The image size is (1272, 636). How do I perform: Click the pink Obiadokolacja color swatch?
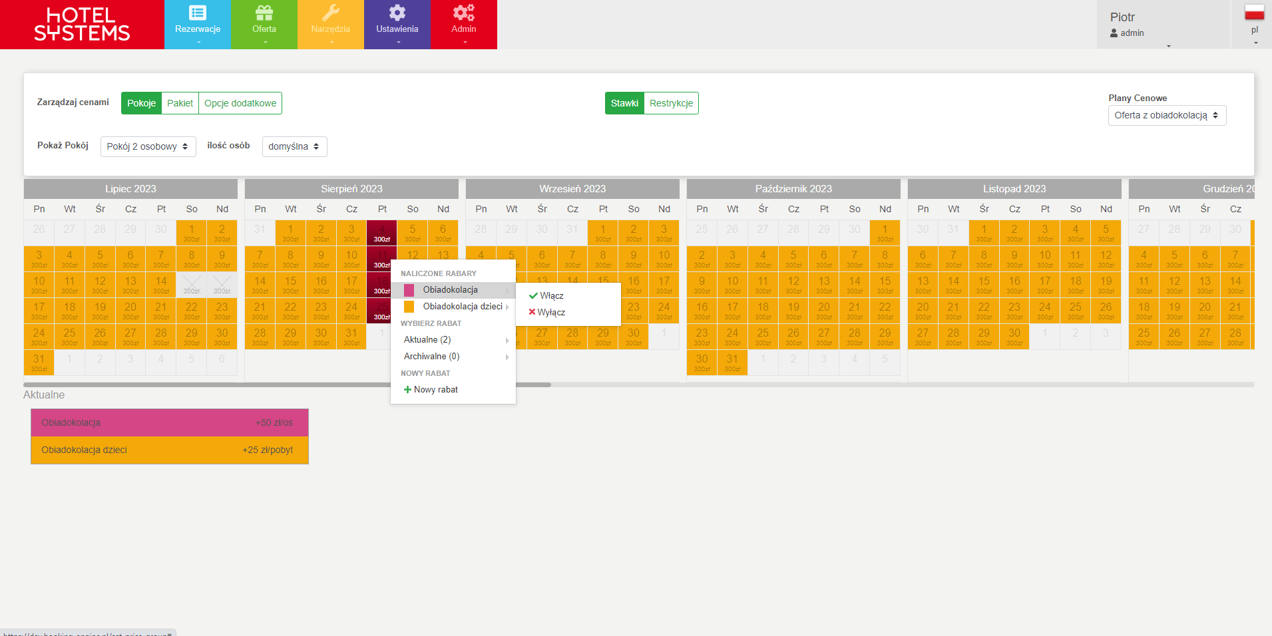pyautogui.click(x=409, y=290)
